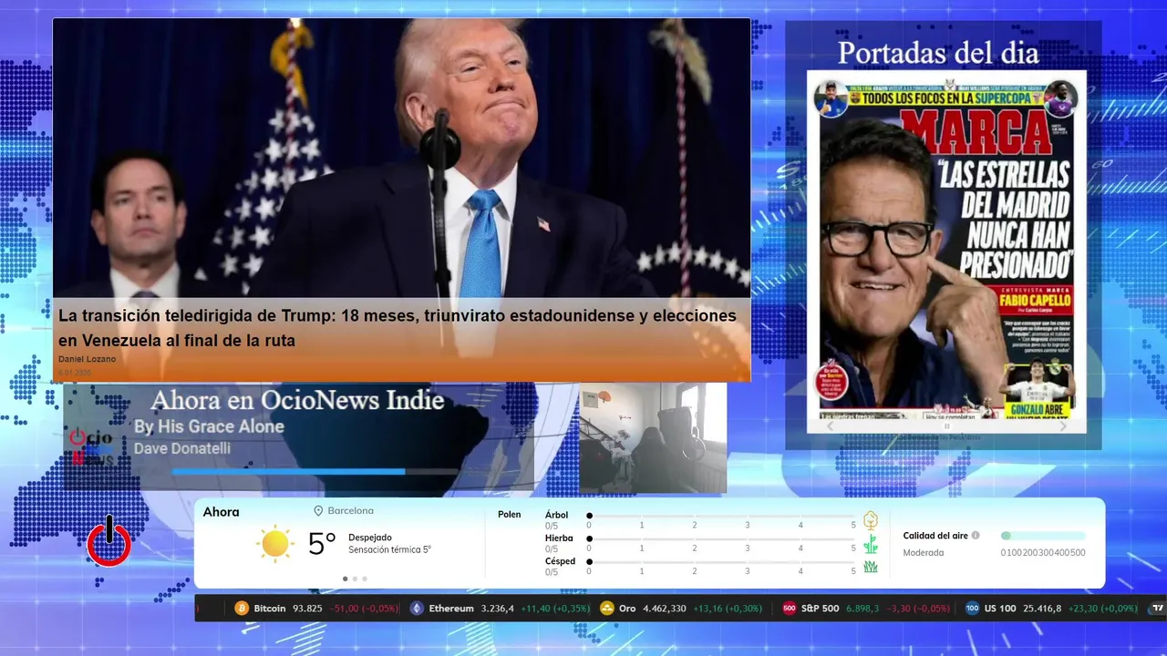The height and width of the screenshot is (656, 1167).
Task: Select the second weather carousel dot
Action: [x=355, y=579]
